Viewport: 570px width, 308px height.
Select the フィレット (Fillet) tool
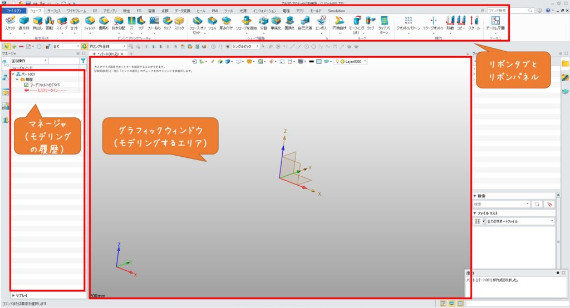[89, 22]
